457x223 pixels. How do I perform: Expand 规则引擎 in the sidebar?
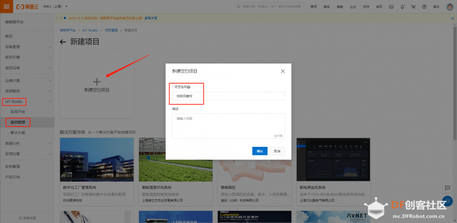27,57
